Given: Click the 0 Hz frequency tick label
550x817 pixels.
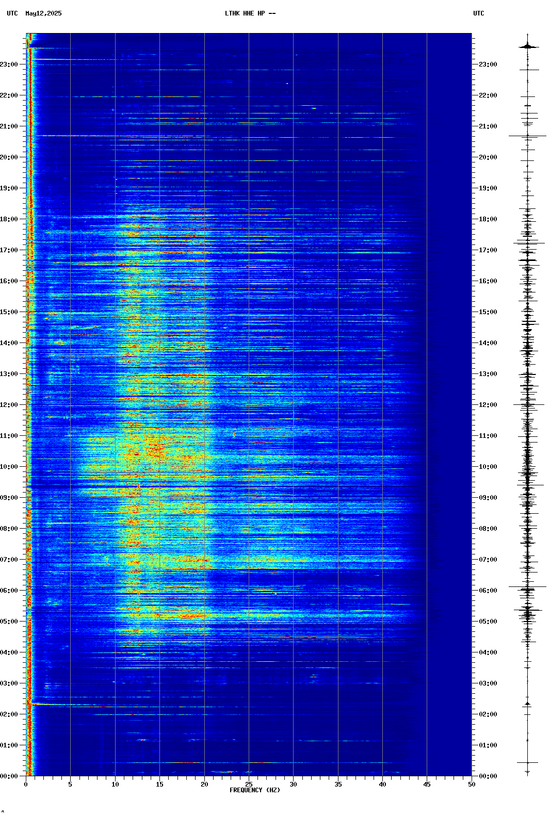Looking at the screenshot, I should pyautogui.click(x=26, y=785).
